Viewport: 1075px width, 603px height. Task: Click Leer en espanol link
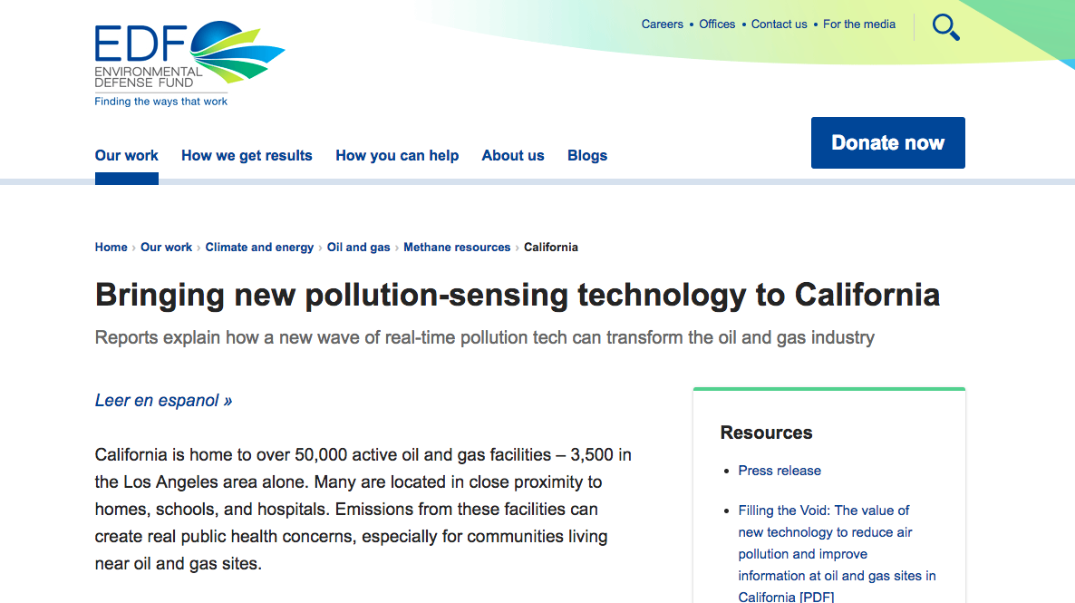click(x=163, y=401)
